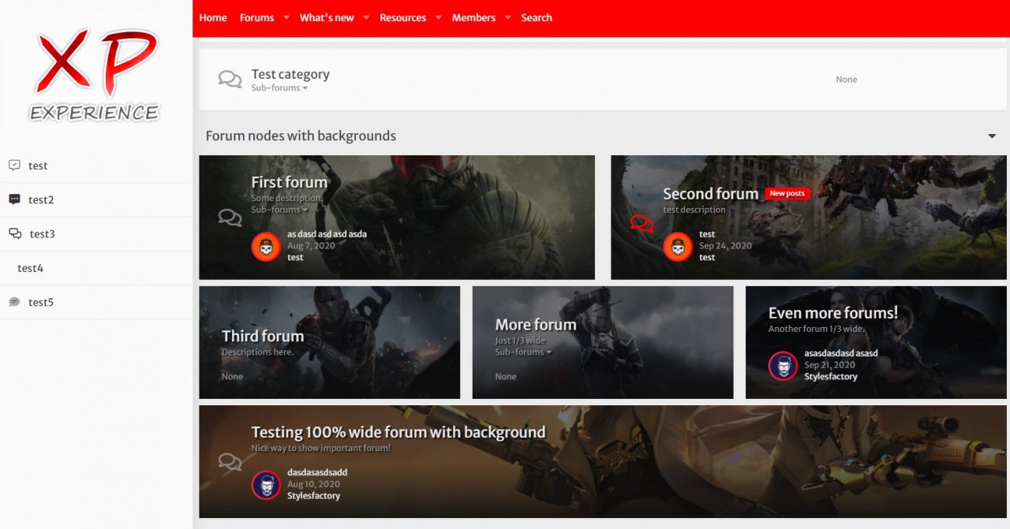Expand Sub-forums under Test category
This screenshot has height=529, width=1010.
279,88
